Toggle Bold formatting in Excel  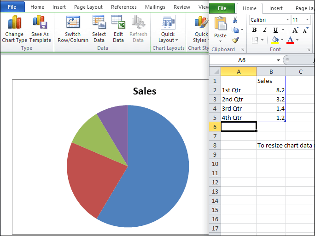(x=254, y=30)
